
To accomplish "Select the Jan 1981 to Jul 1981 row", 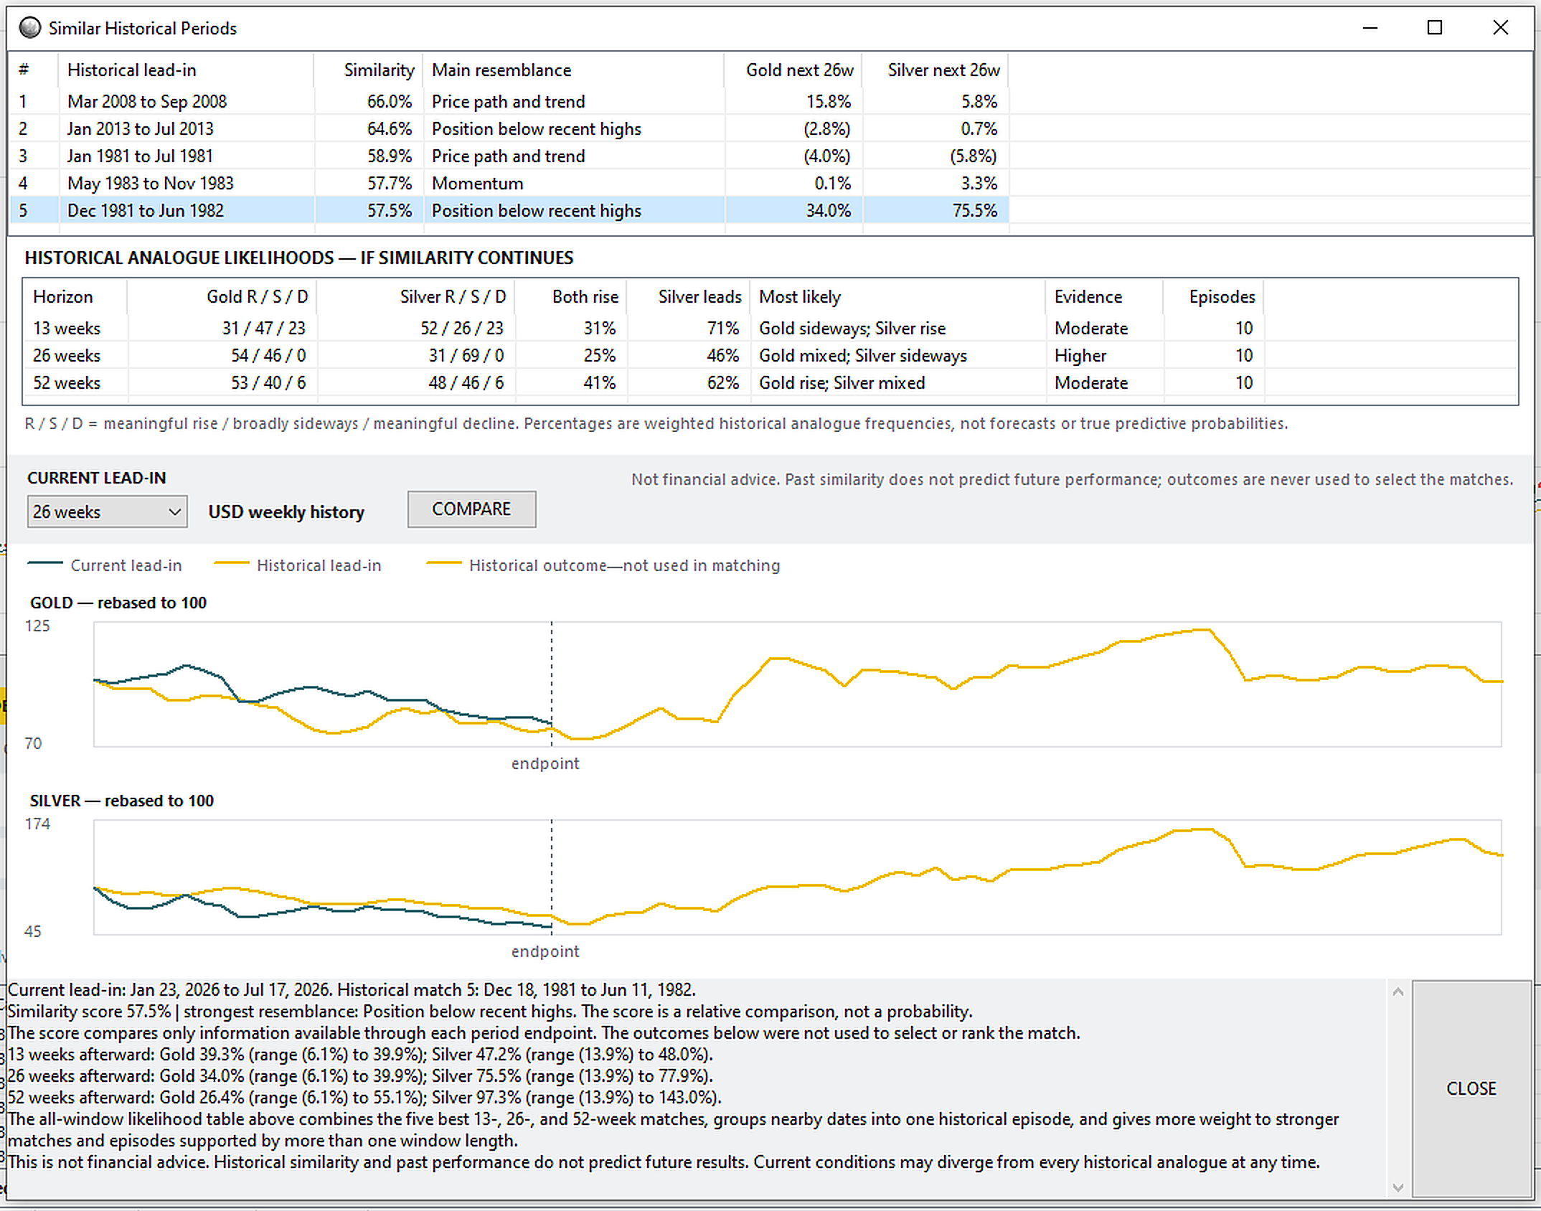I will coord(508,156).
